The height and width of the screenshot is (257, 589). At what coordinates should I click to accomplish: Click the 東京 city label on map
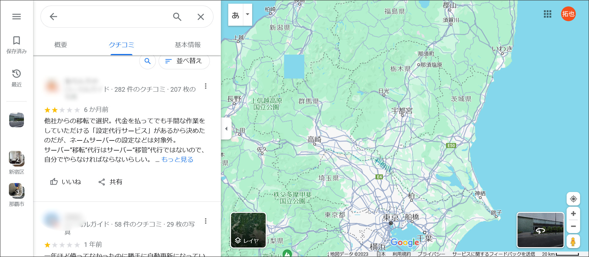tap(391, 218)
